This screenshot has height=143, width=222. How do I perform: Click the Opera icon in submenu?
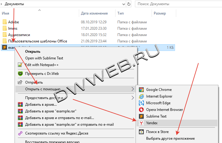tap(141, 110)
